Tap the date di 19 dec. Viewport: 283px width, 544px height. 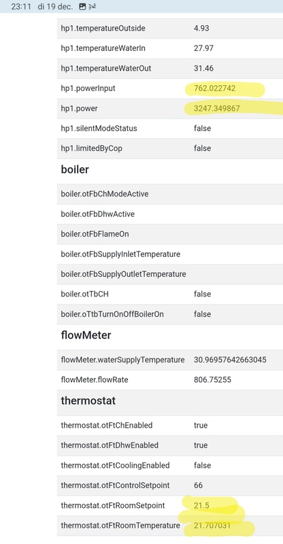(55, 7)
